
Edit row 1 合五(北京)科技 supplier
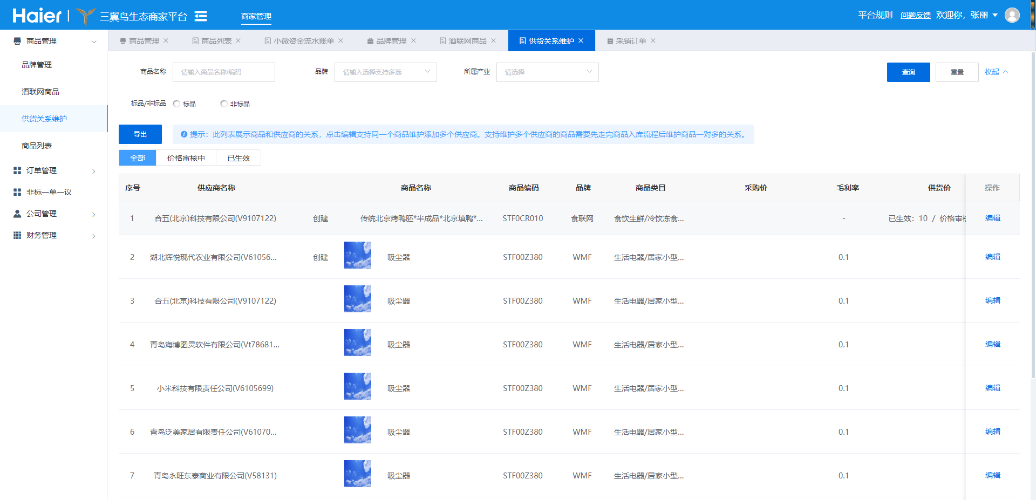click(x=993, y=218)
